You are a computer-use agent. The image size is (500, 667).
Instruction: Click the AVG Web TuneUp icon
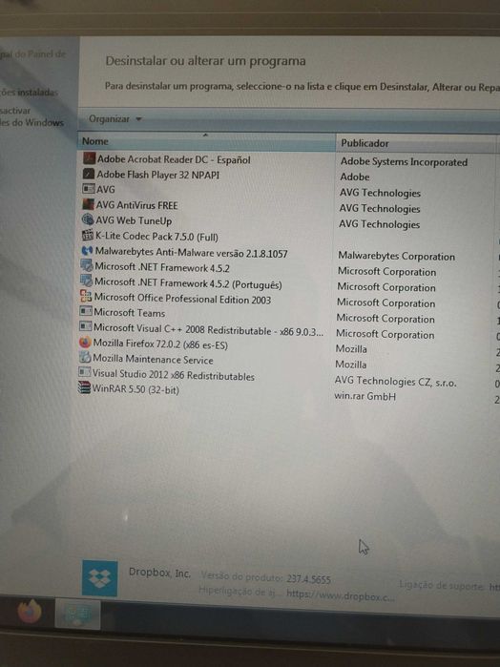(x=88, y=219)
